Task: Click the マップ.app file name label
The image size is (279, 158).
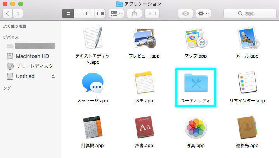Action: coord(196,56)
